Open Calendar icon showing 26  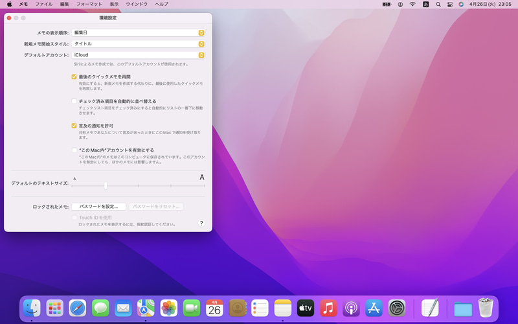[x=214, y=308]
